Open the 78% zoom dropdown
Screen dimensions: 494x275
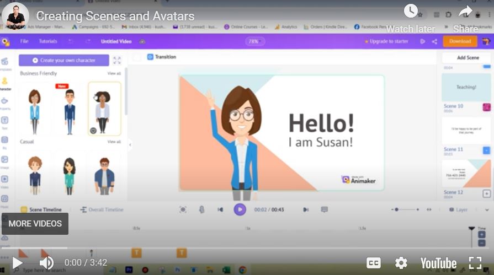click(x=255, y=41)
